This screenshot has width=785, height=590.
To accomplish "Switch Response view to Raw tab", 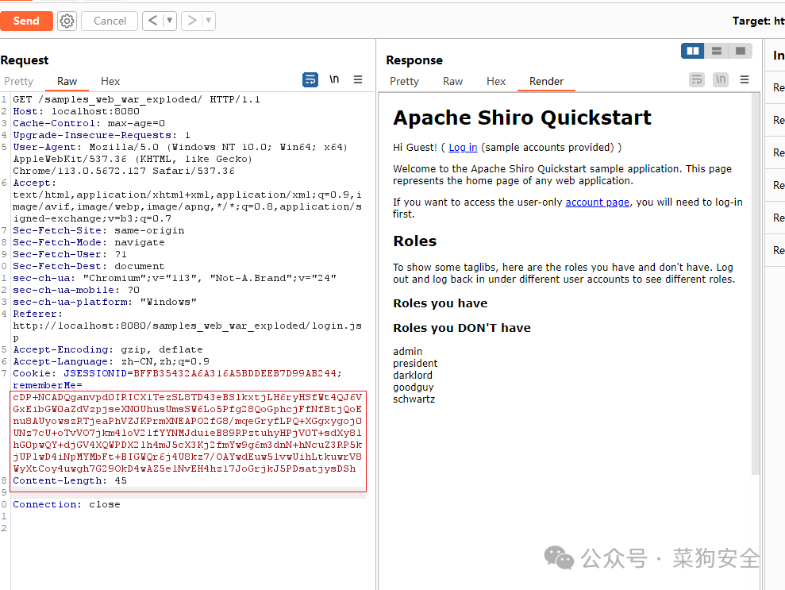I will tap(452, 81).
